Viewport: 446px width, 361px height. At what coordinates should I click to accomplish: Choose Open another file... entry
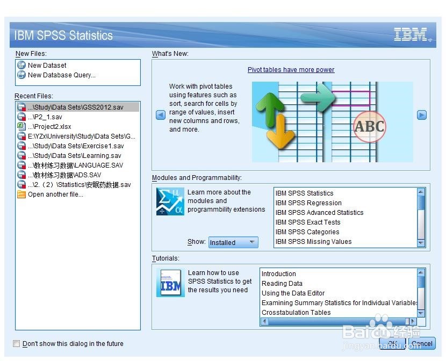(78, 194)
